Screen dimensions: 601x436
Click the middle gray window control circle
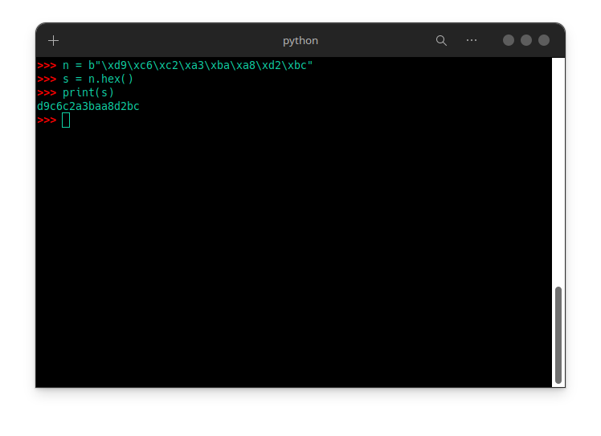(x=525, y=40)
